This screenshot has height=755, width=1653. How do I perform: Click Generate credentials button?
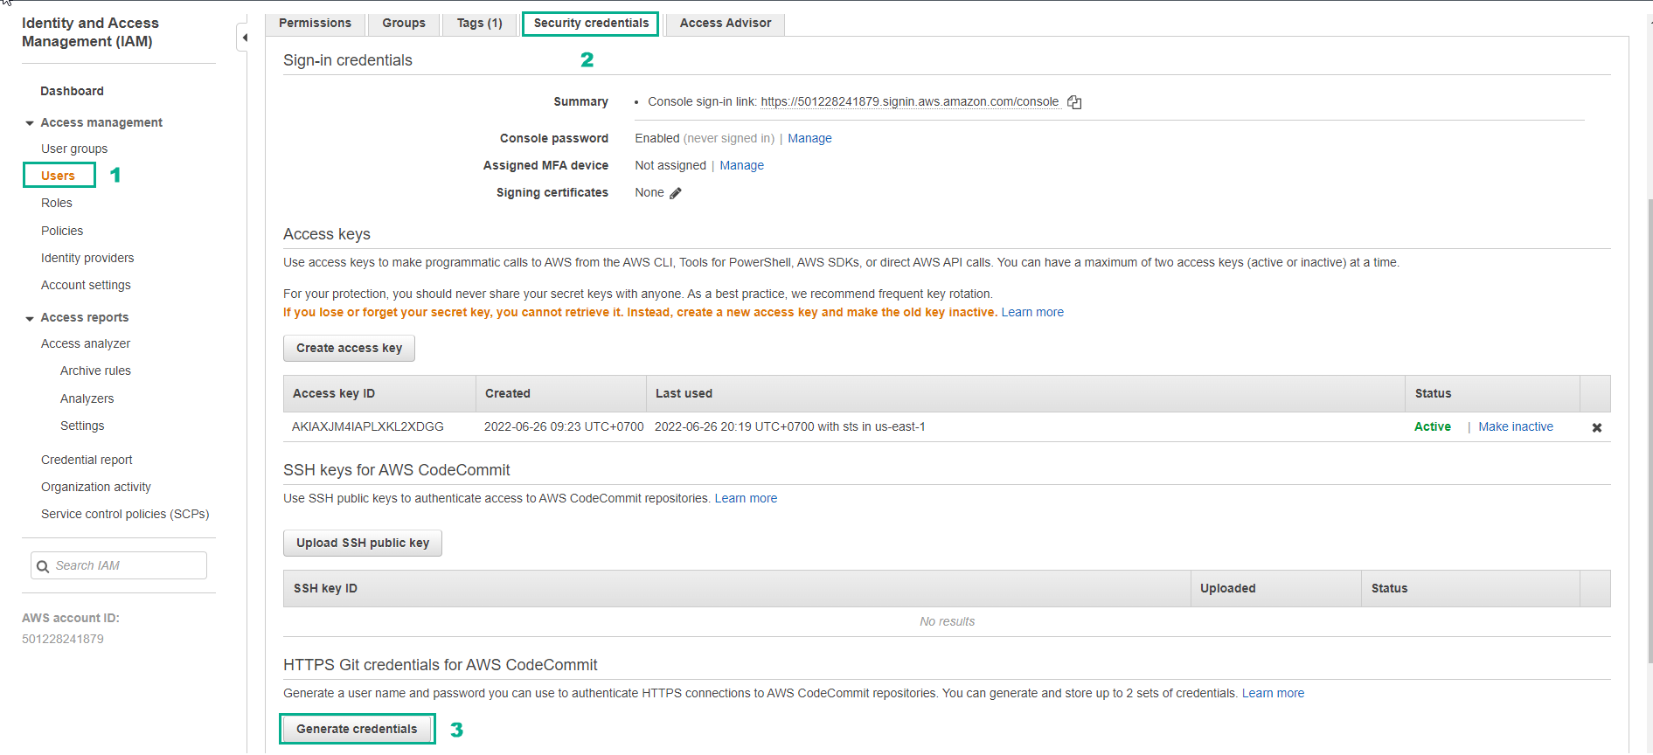(x=357, y=730)
